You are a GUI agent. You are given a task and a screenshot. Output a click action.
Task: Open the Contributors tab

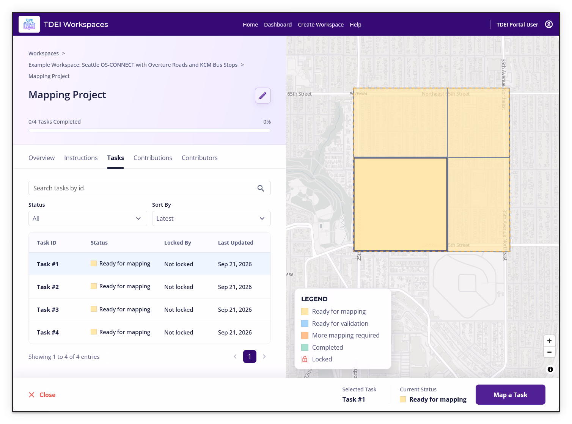[x=200, y=158]
